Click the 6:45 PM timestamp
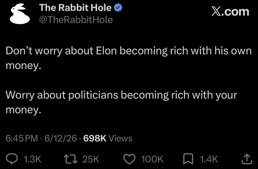 22,138
